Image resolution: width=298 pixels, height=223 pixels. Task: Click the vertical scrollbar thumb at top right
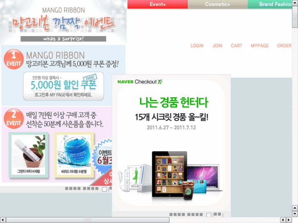click(x=295, y=18)
